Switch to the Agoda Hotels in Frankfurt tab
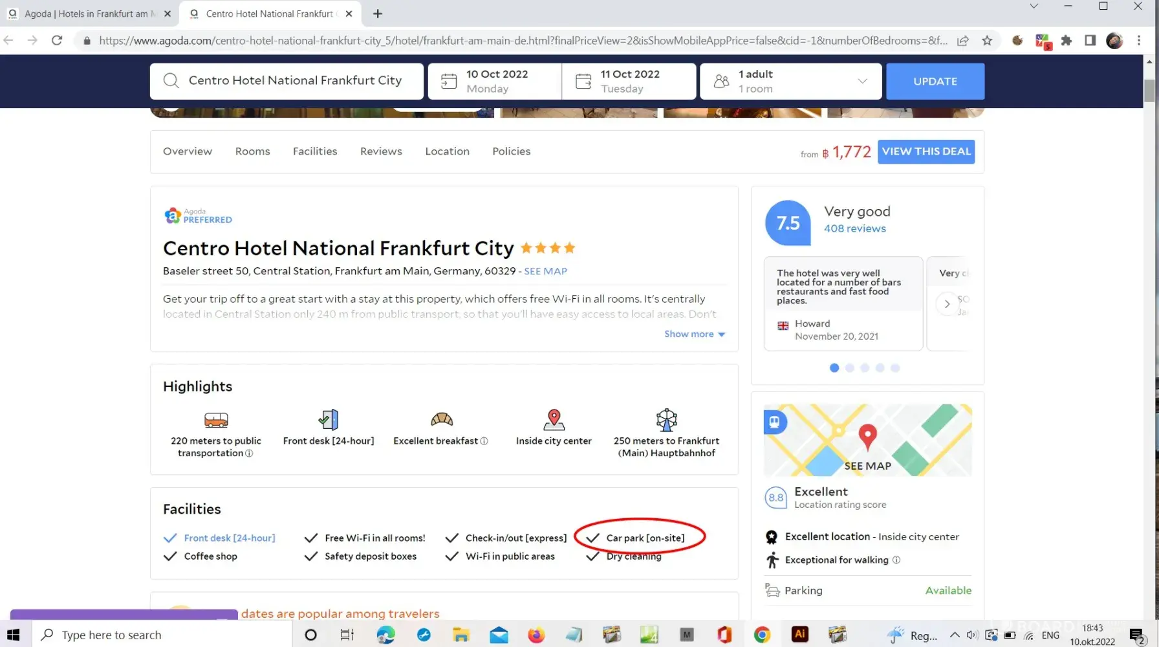1159x647 pixels. click(91, 14)
